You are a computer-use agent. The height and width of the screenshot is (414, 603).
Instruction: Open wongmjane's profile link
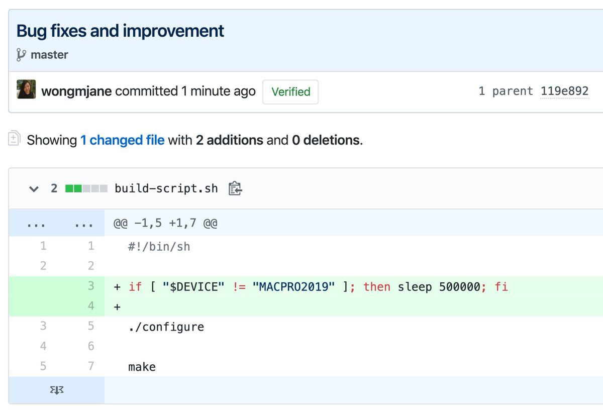[x=76, y=91]
